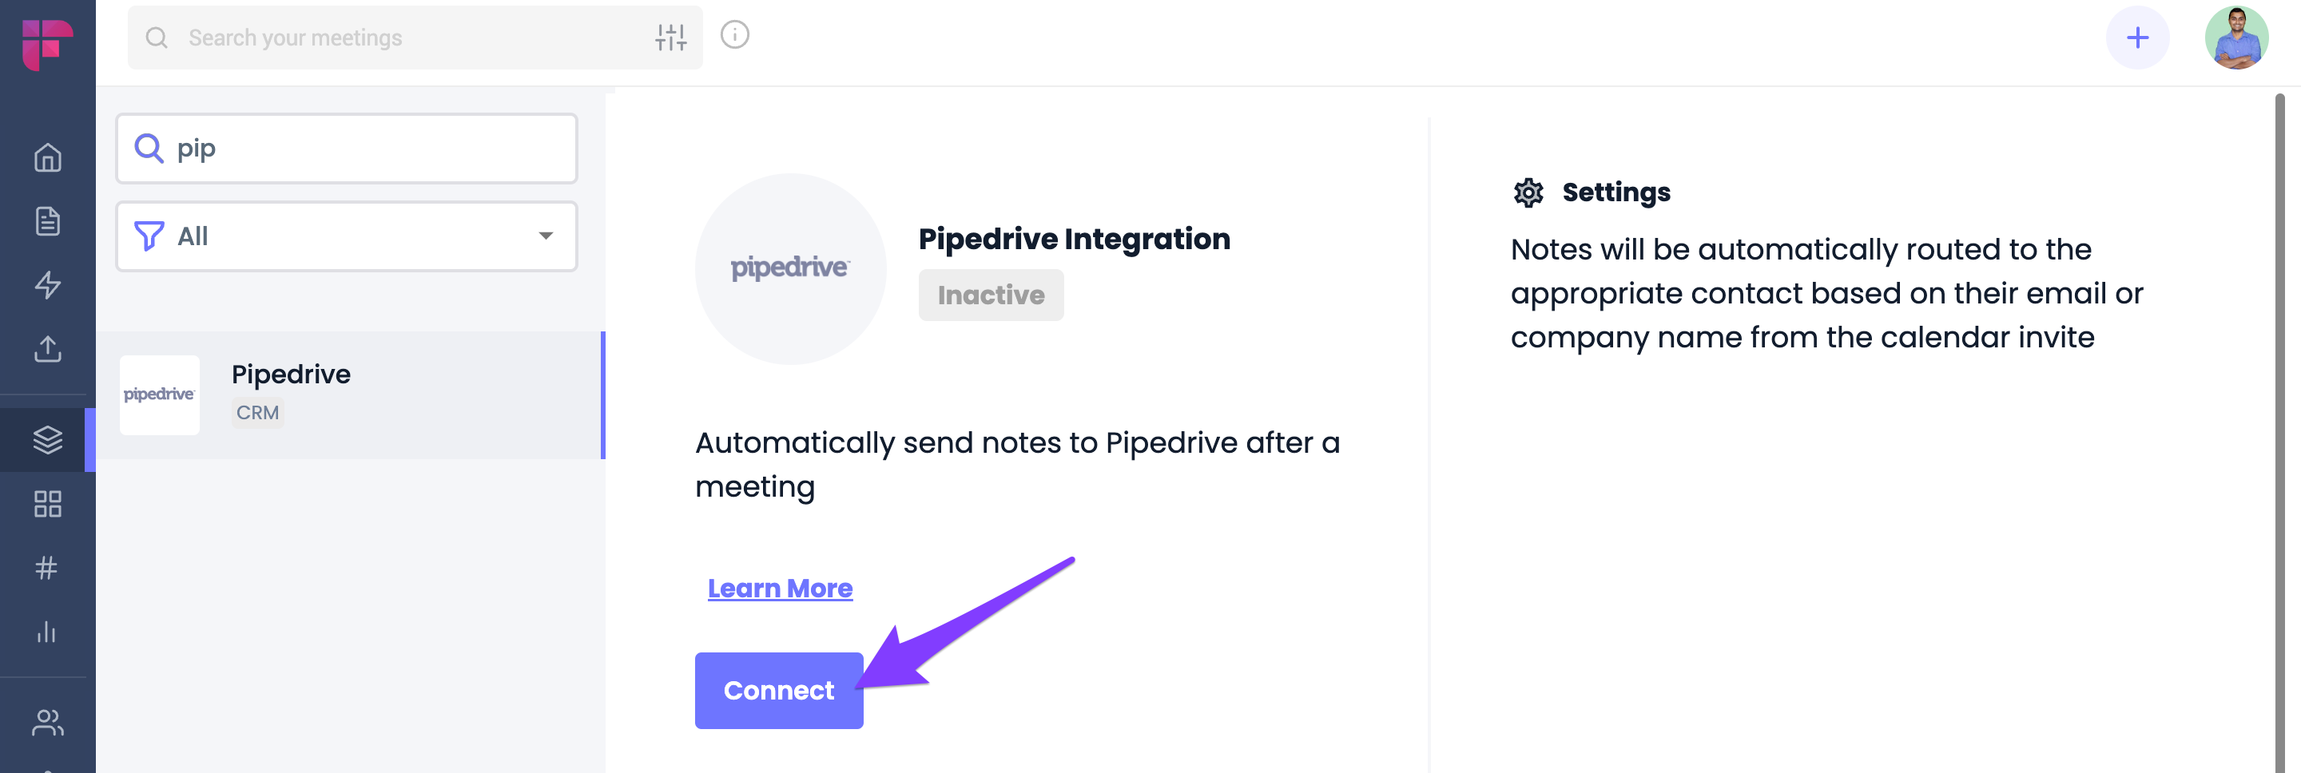2301x773 pixels.
Task: Select the Integrations layers icon in sidebar
Action: 47,439
